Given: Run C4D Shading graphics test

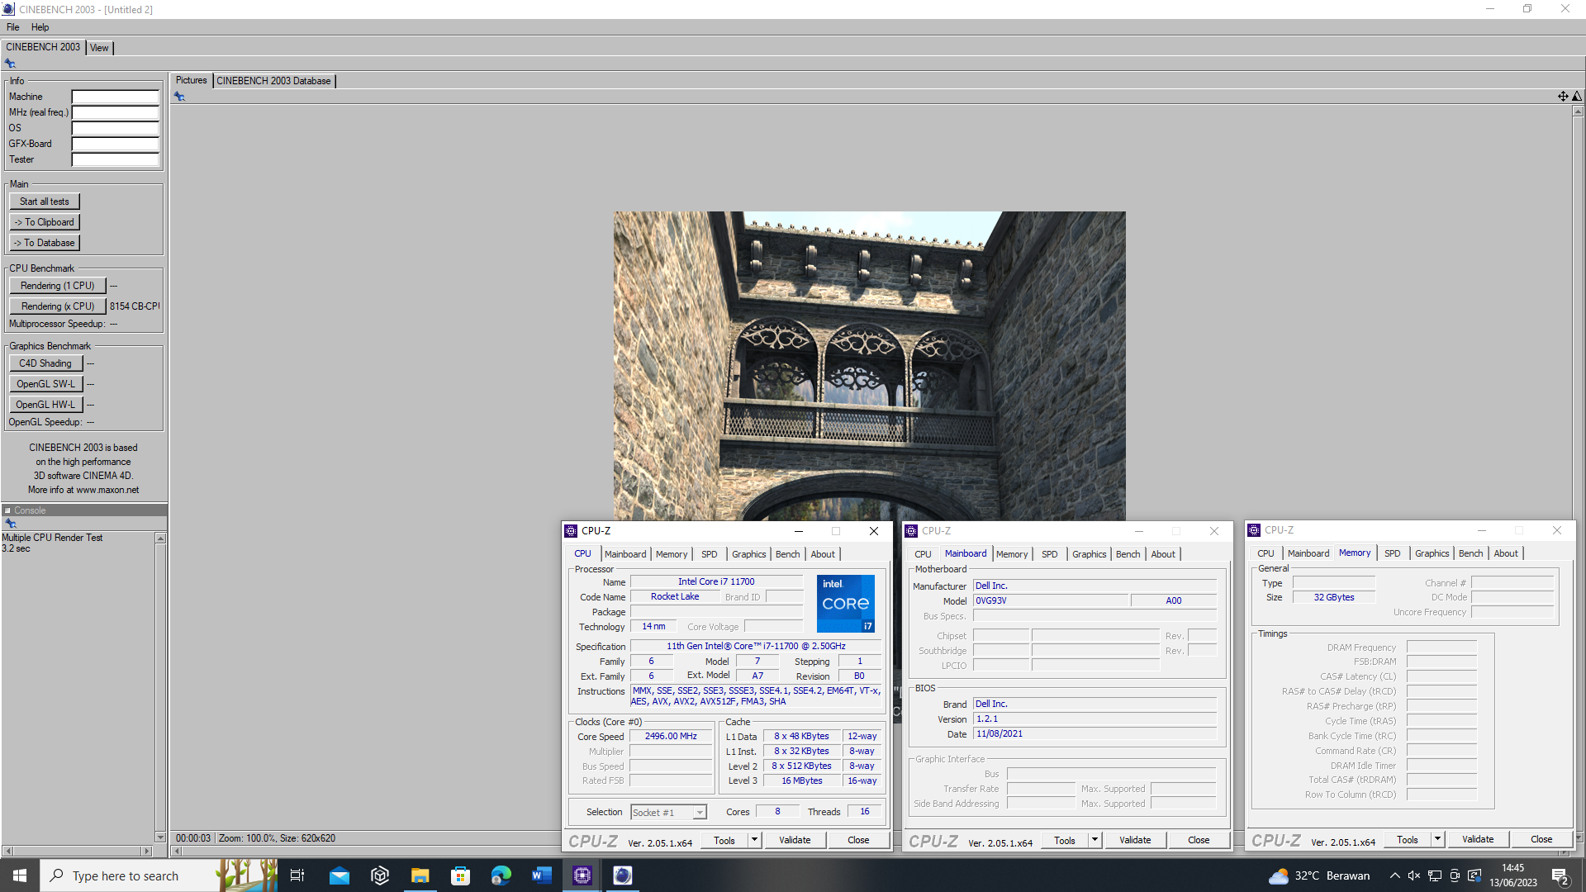Looking at the screenshot, I should coord(45,363).
